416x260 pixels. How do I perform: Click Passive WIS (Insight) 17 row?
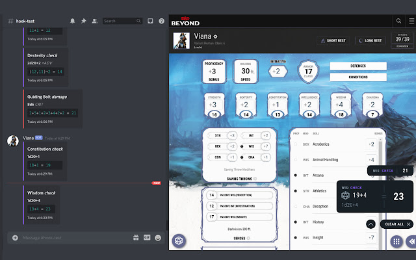pyautogui.click(x=240, y=216)
